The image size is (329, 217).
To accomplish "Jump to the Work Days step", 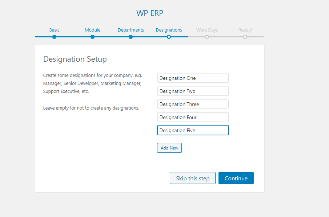I will (207, 30).
